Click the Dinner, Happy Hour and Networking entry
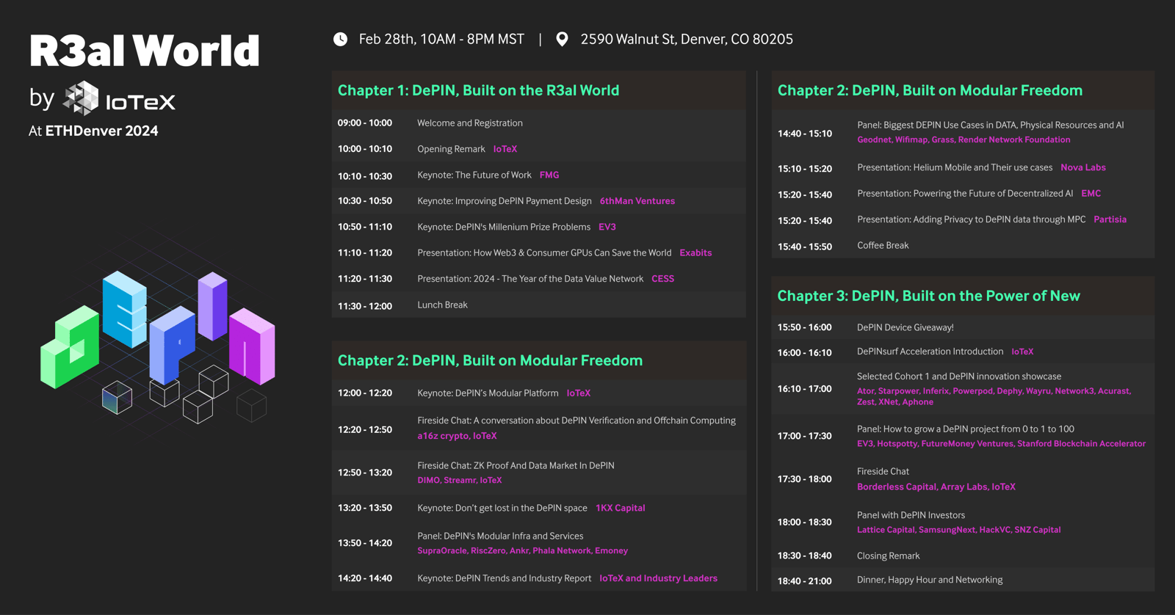Screen dimensions: 1175x615 [x=929, y=580]
